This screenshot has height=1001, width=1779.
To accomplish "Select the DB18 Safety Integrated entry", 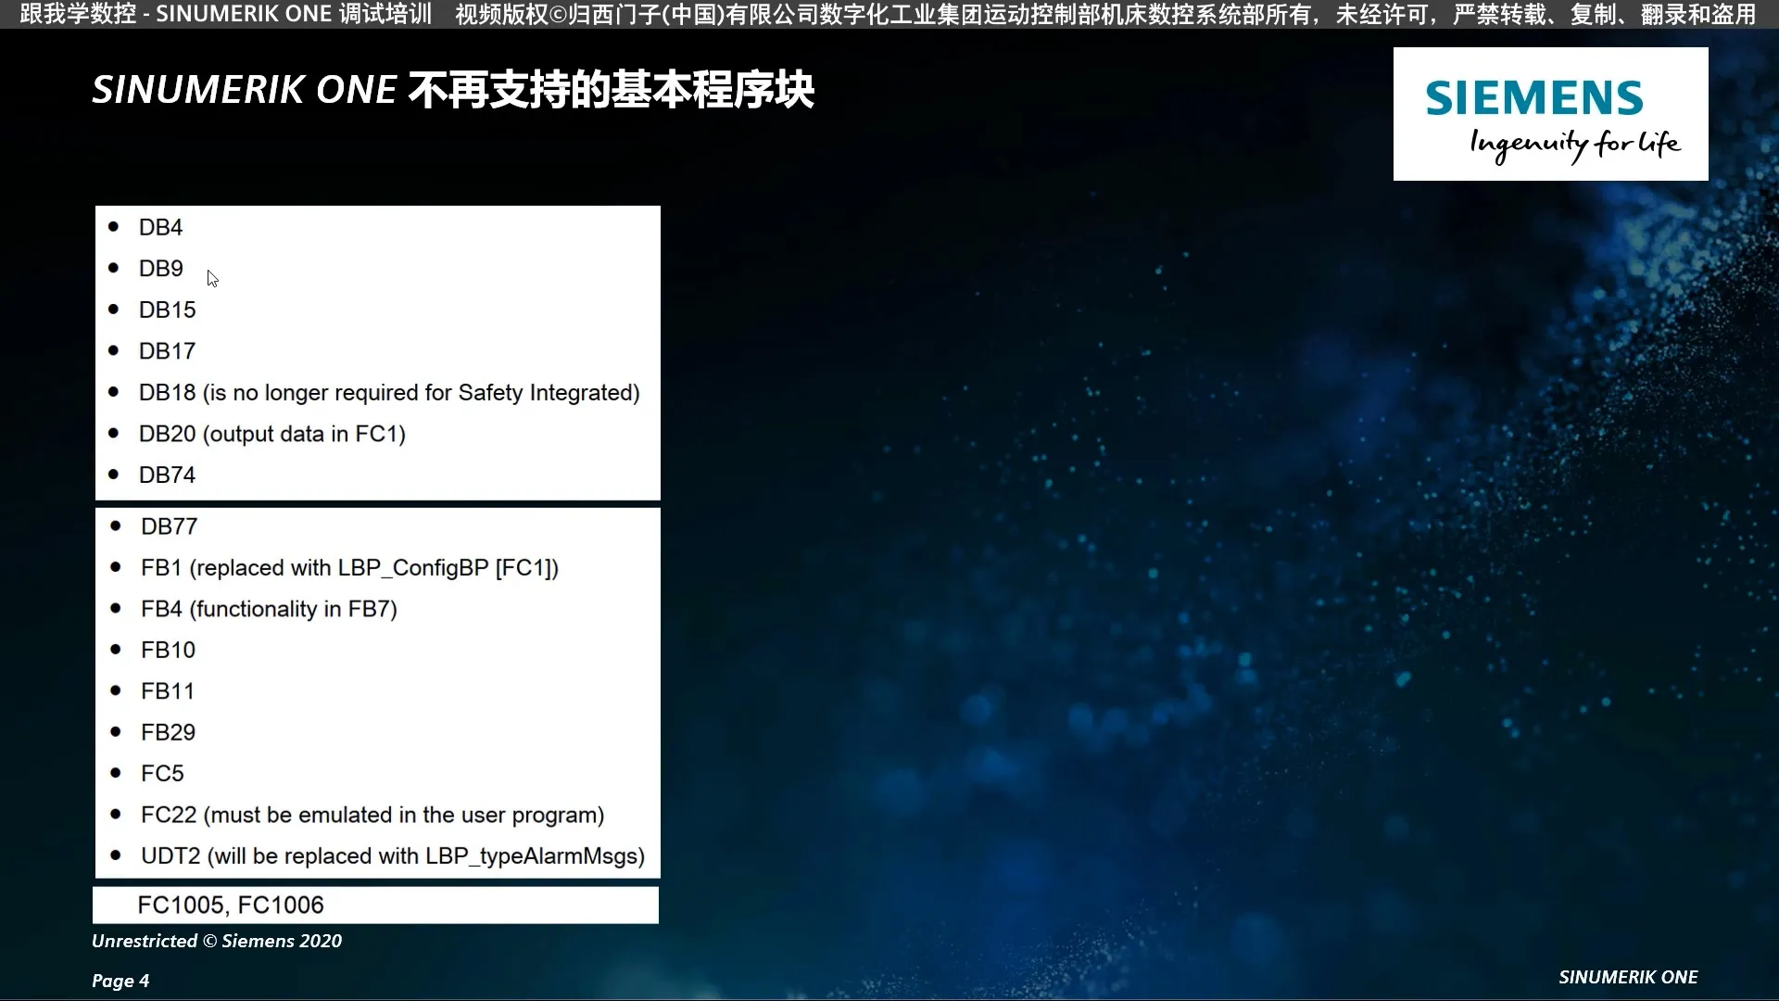I will 389,392.
